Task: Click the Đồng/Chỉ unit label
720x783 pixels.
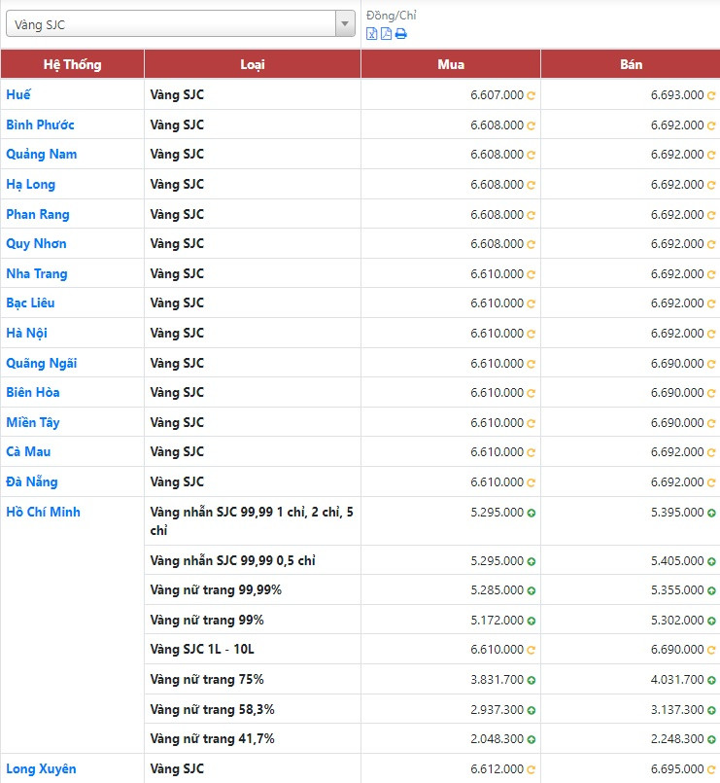Action: click(392, 16)
